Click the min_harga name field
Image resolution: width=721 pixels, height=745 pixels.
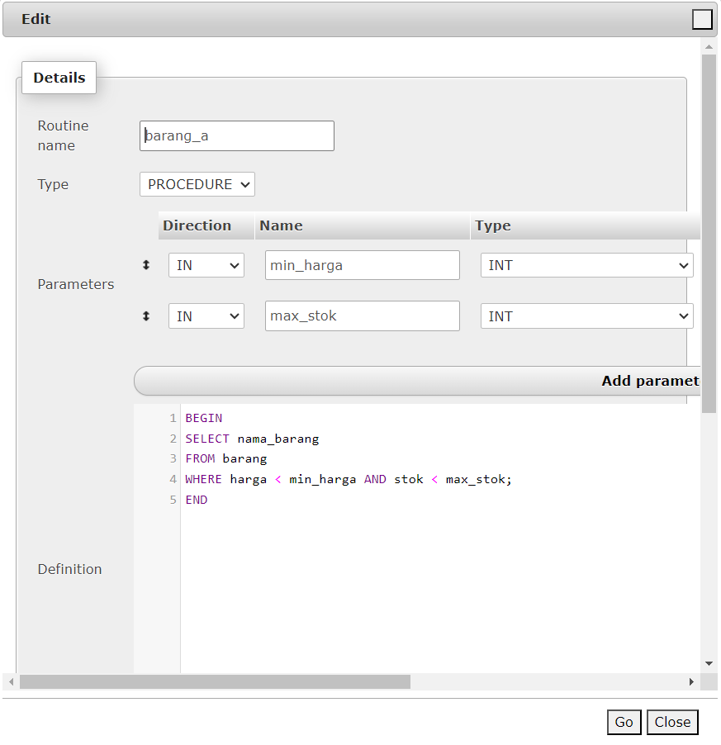tap(362, 265)
